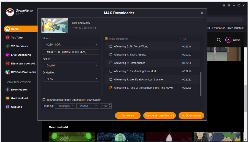Open first Meer zoals dit thumbnail

click(x=72, y=137)
